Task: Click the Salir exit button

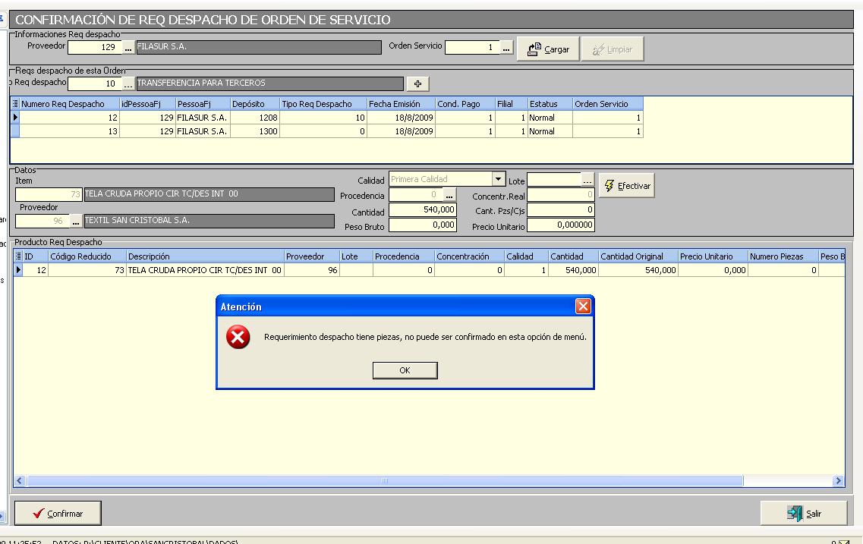Action: (x=805, y=514)
